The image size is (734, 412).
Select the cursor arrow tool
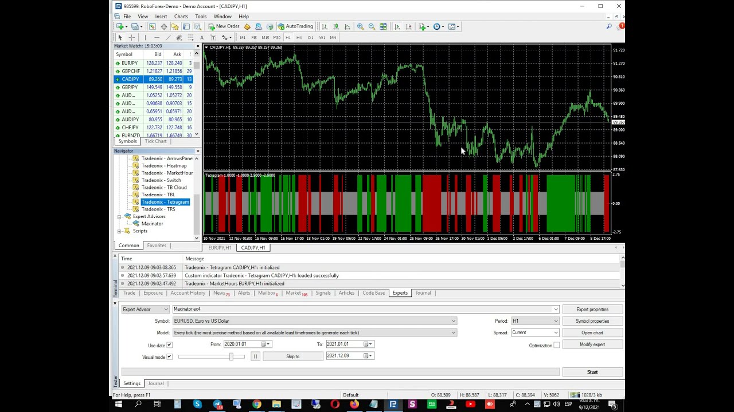(120, 38)
